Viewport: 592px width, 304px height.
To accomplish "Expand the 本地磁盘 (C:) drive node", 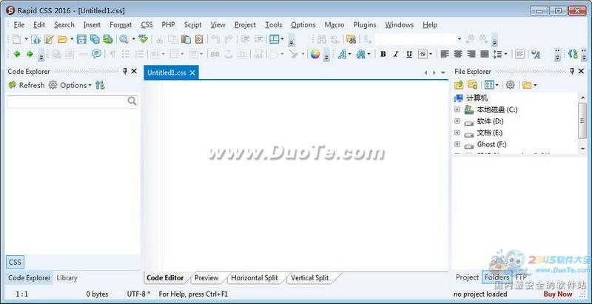I will pos(457,109).
